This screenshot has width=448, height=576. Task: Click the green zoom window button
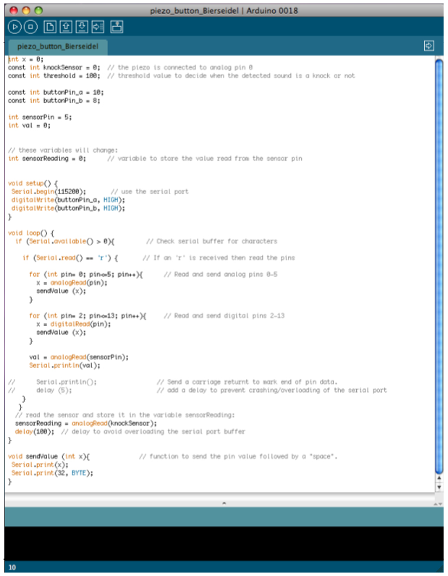[x=39, y=9]
